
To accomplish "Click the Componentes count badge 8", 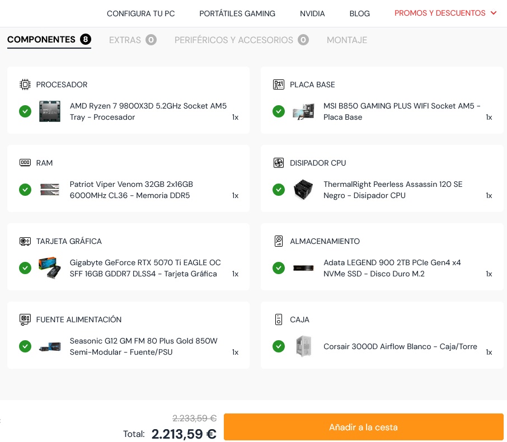I will (86, 39).
